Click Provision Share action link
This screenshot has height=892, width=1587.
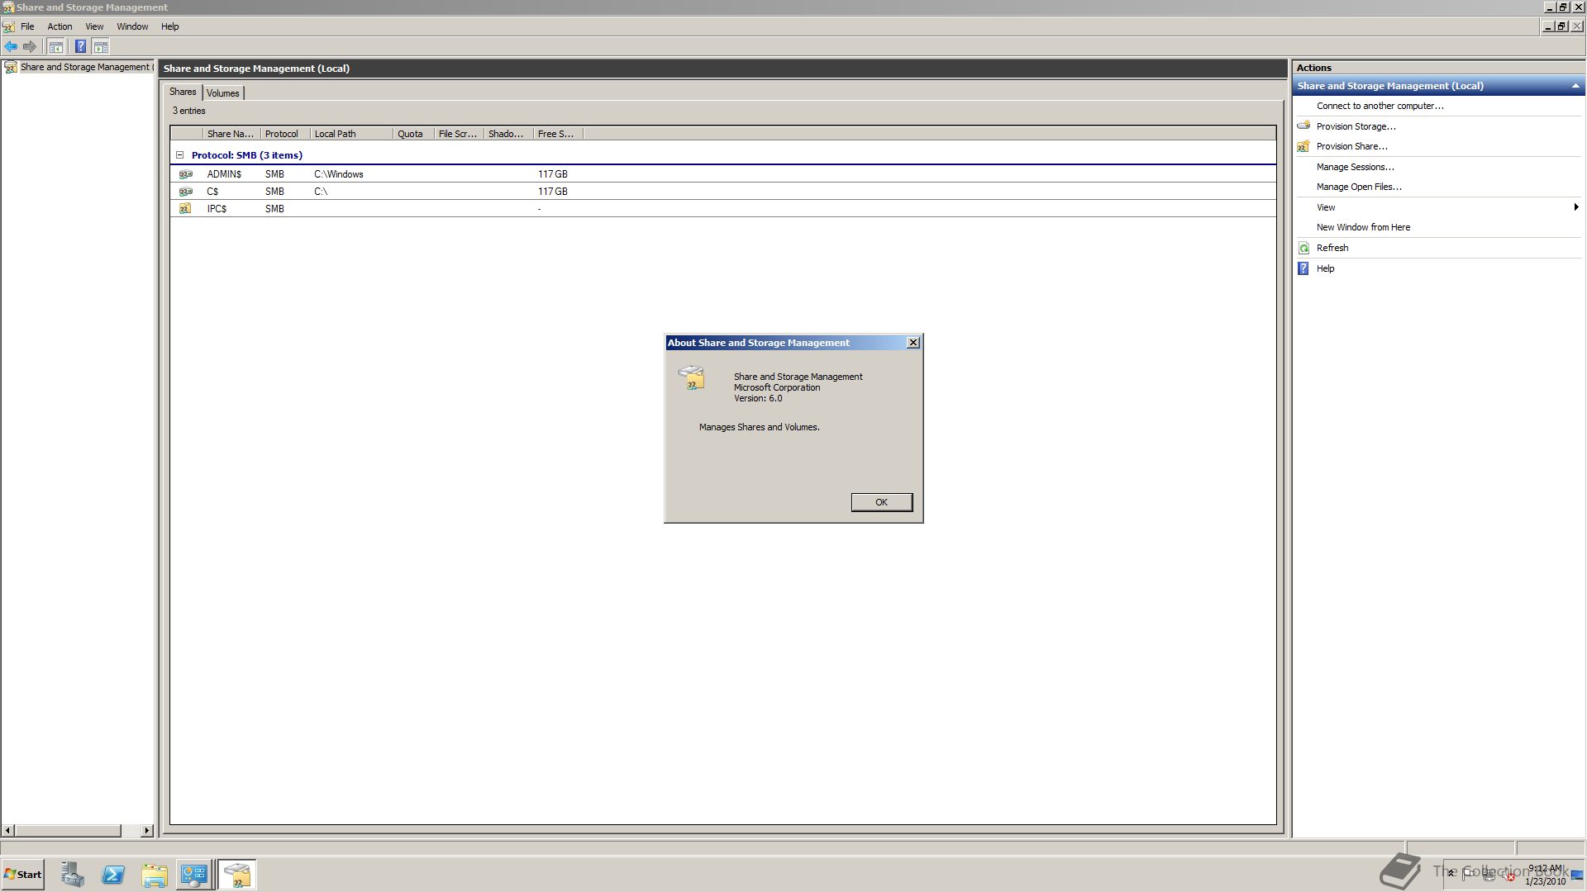(x=1351, y=146)
